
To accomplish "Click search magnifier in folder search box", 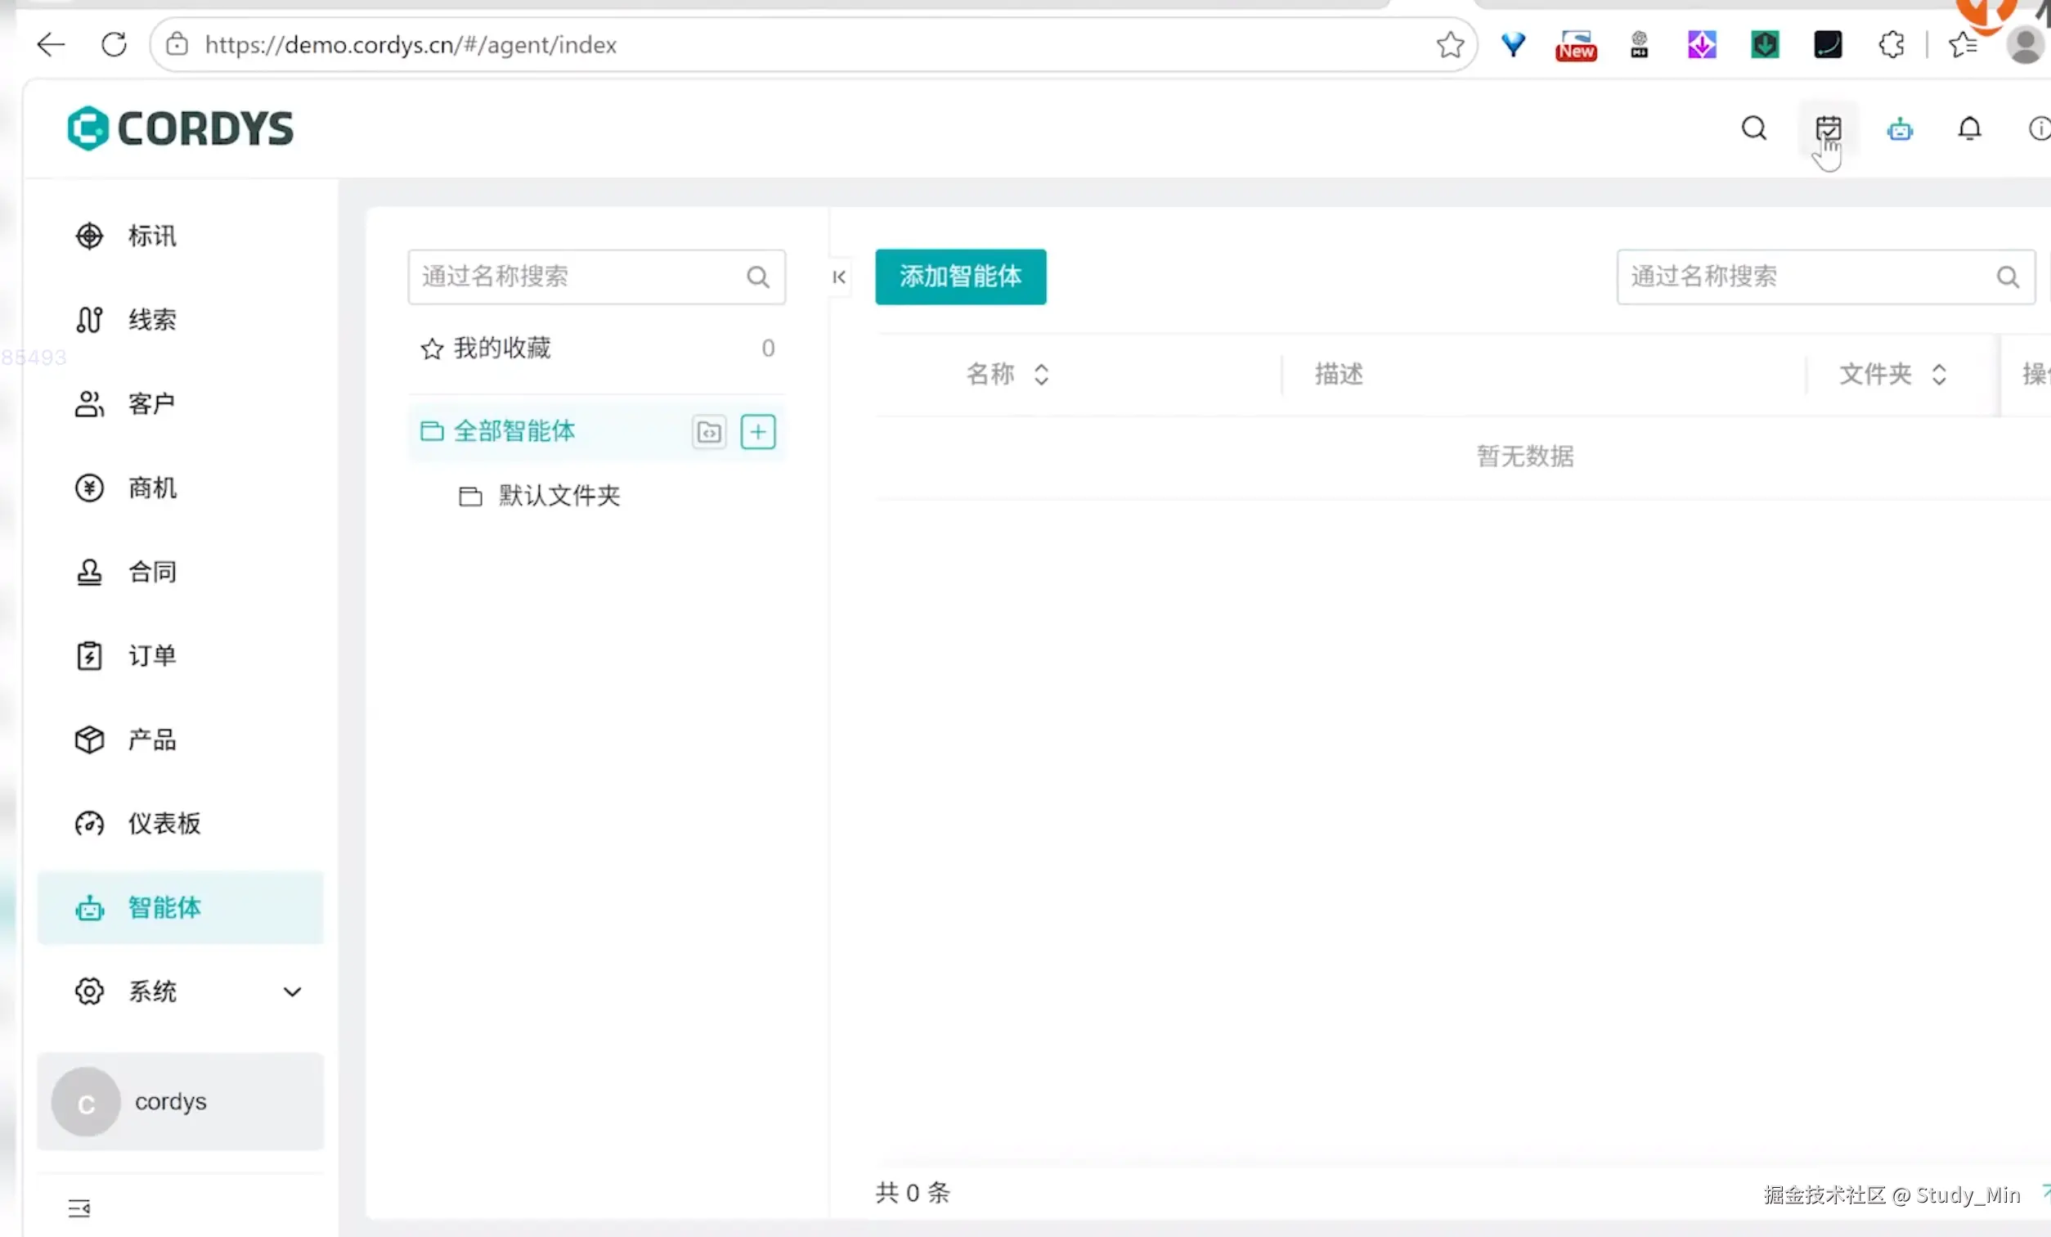I will 757,277.
